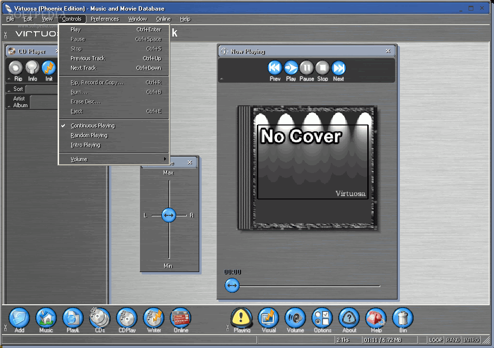Screen dimensions: 494x348
Task: Click the Artist Album sort header
Action: coord(20,101)
